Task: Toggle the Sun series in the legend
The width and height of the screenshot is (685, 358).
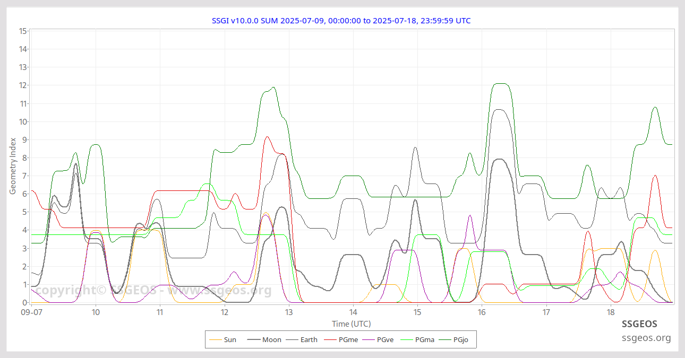Action: [229, 339]
